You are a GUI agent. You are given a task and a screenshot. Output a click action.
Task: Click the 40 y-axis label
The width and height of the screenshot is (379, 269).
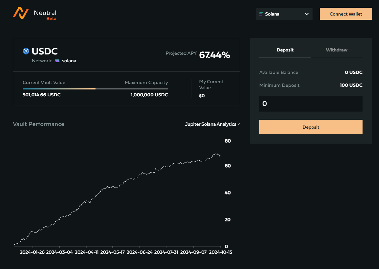click(x=228, y=193)
